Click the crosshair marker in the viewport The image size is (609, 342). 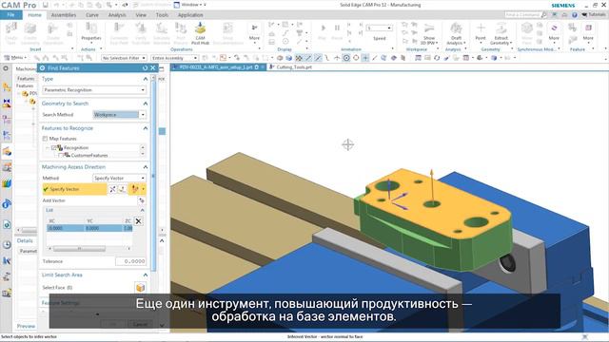pos(347,144)
